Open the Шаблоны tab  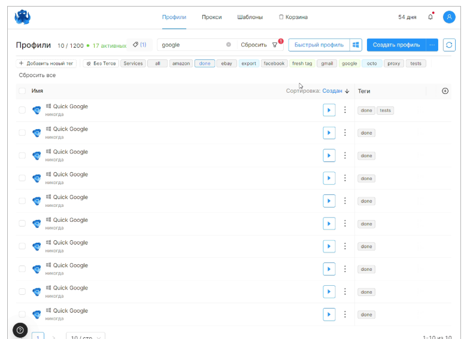250,17
